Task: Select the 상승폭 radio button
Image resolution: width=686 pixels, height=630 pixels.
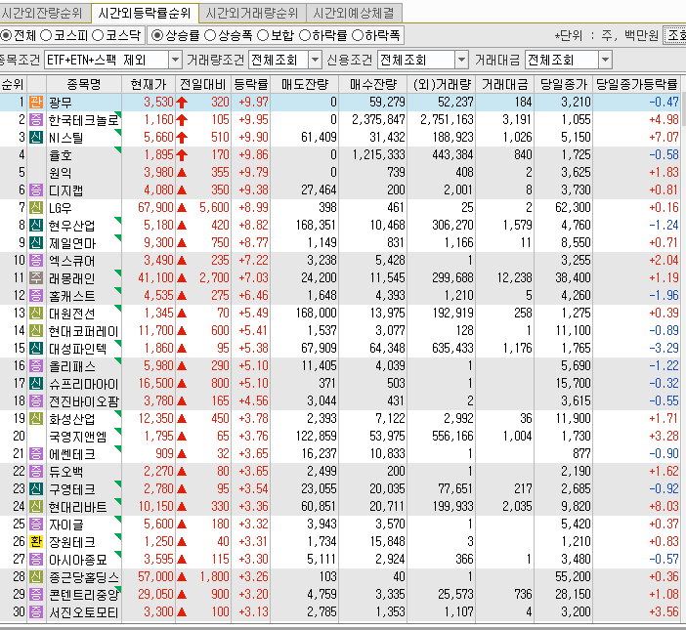Action: click(x=210, y=35)
